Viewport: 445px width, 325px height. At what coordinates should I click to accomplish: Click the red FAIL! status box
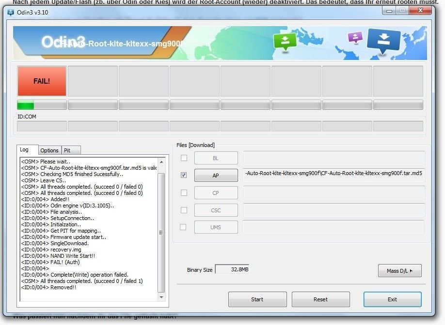point(42,81)
